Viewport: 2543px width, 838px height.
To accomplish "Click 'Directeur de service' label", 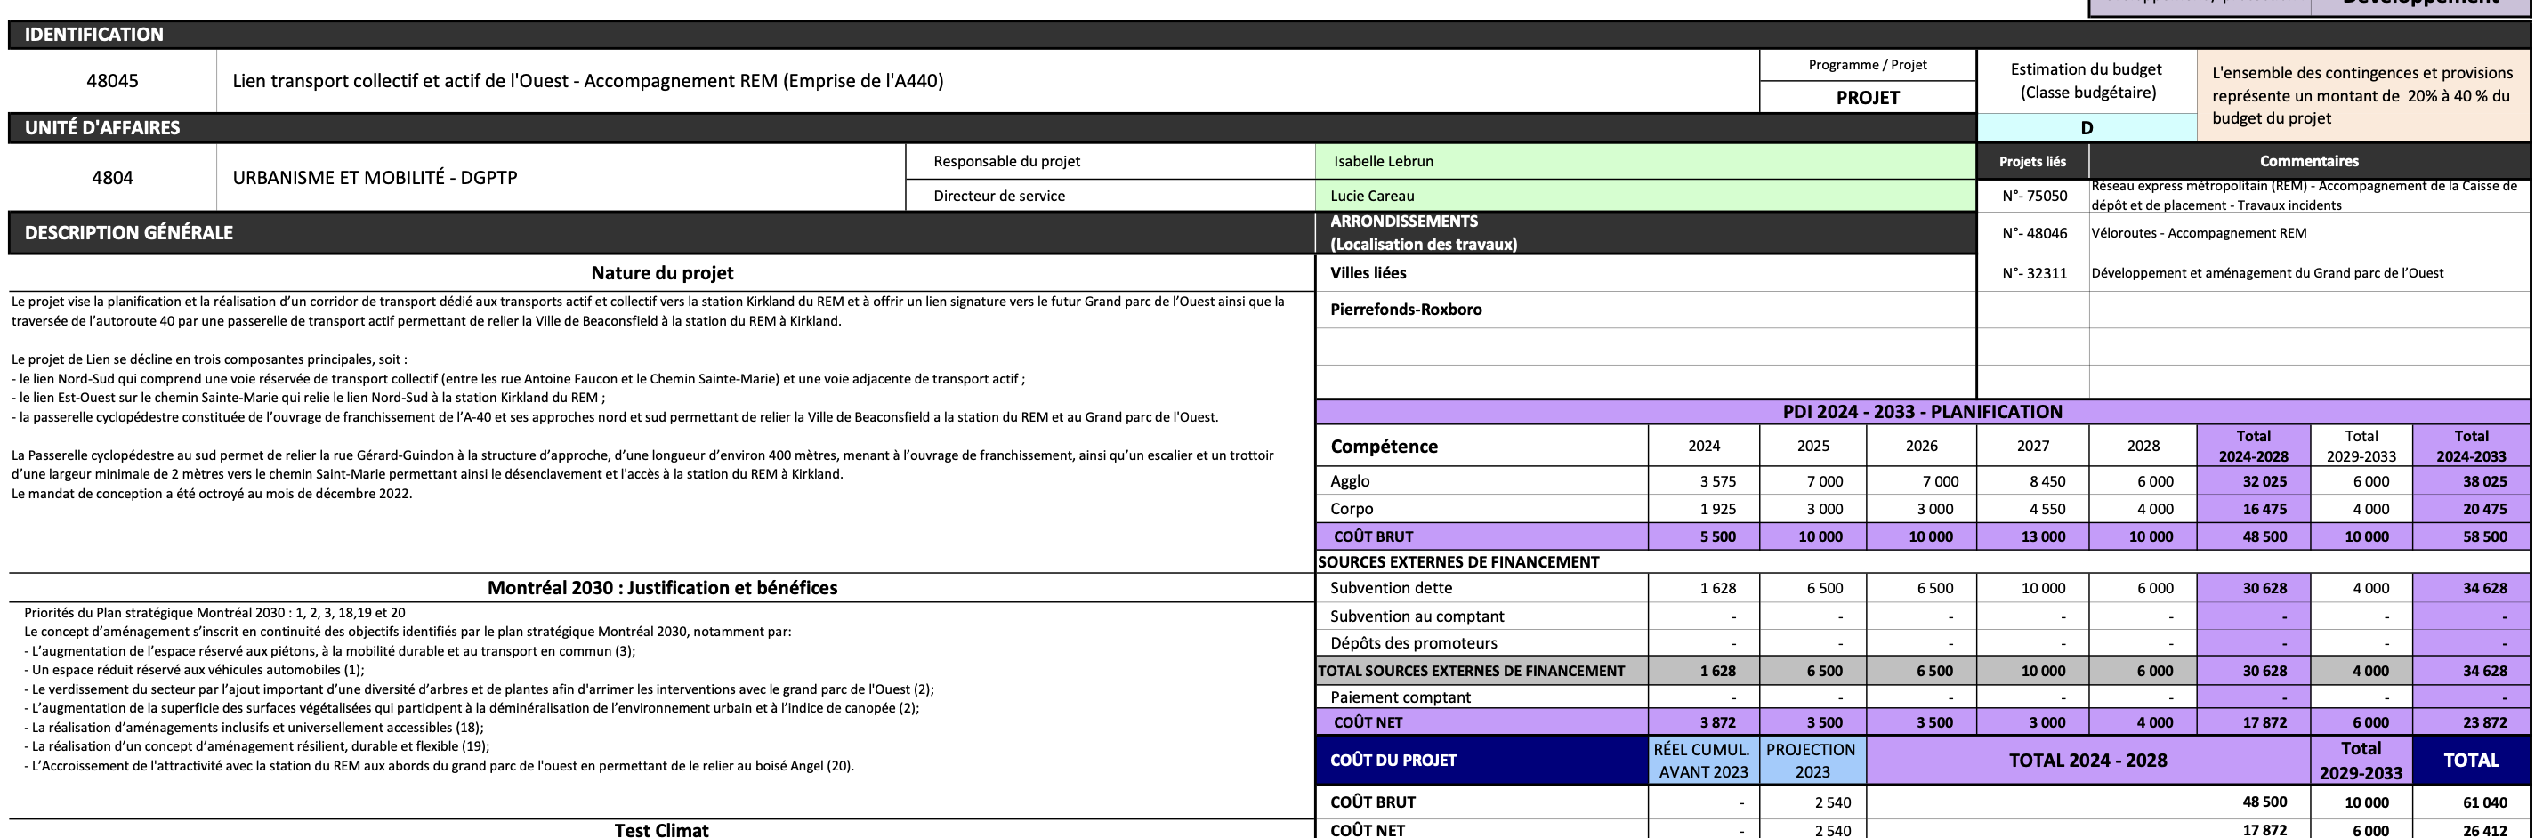I will [999, 196].
